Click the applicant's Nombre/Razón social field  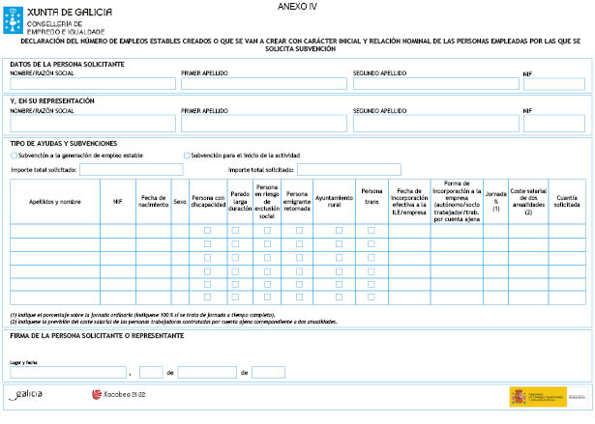93,84
